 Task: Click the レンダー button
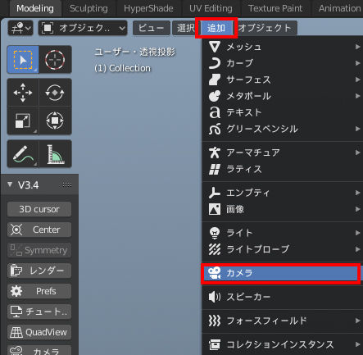[x=39, y=271]
